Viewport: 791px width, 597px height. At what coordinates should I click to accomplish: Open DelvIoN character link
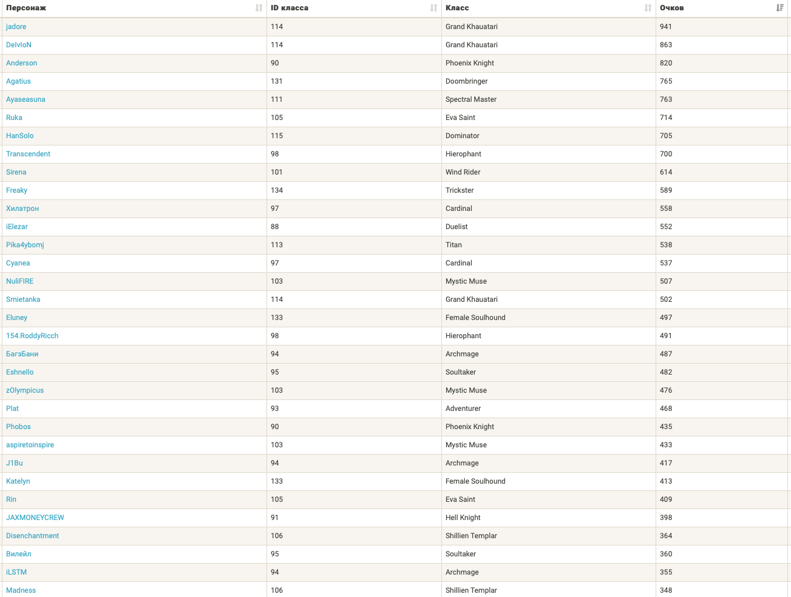(19, 45)
